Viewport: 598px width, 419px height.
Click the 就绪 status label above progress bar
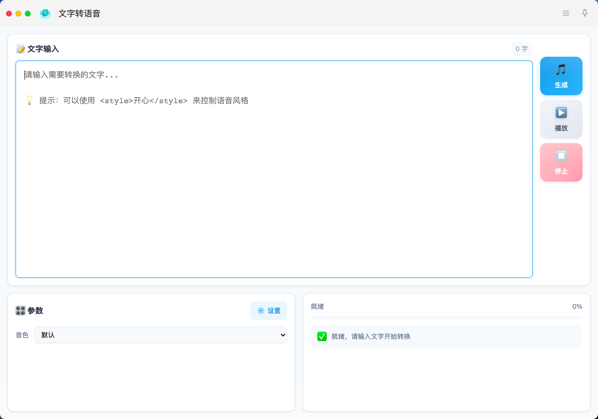tap(317, 306)
